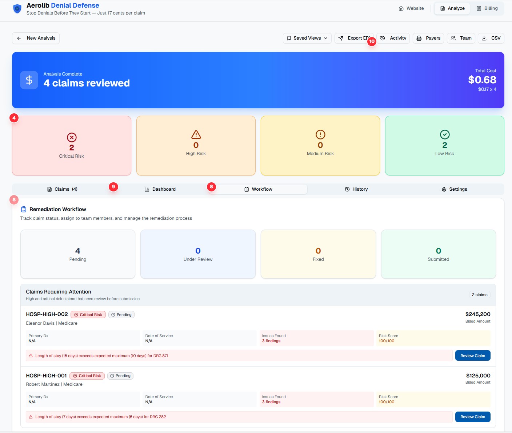Screen dimensions: 512x433
Task: Open the Billing section
Action: pyautogui.click(x=488, y=8)
